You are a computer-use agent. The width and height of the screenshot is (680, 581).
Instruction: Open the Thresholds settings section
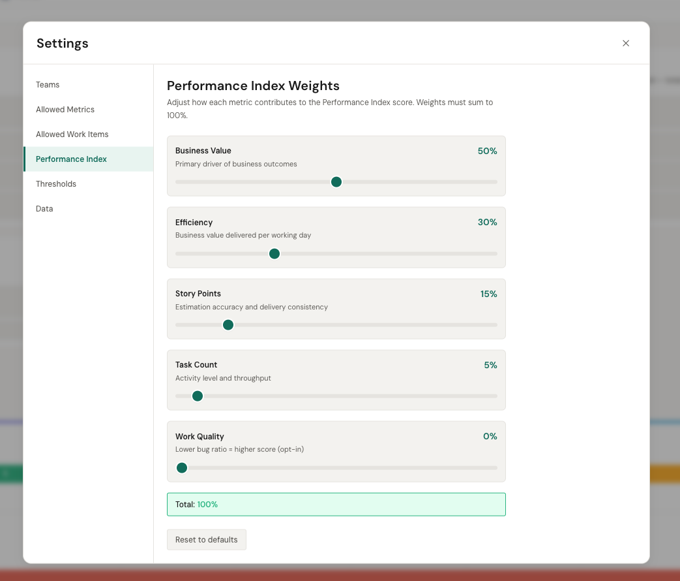[55, 183]
